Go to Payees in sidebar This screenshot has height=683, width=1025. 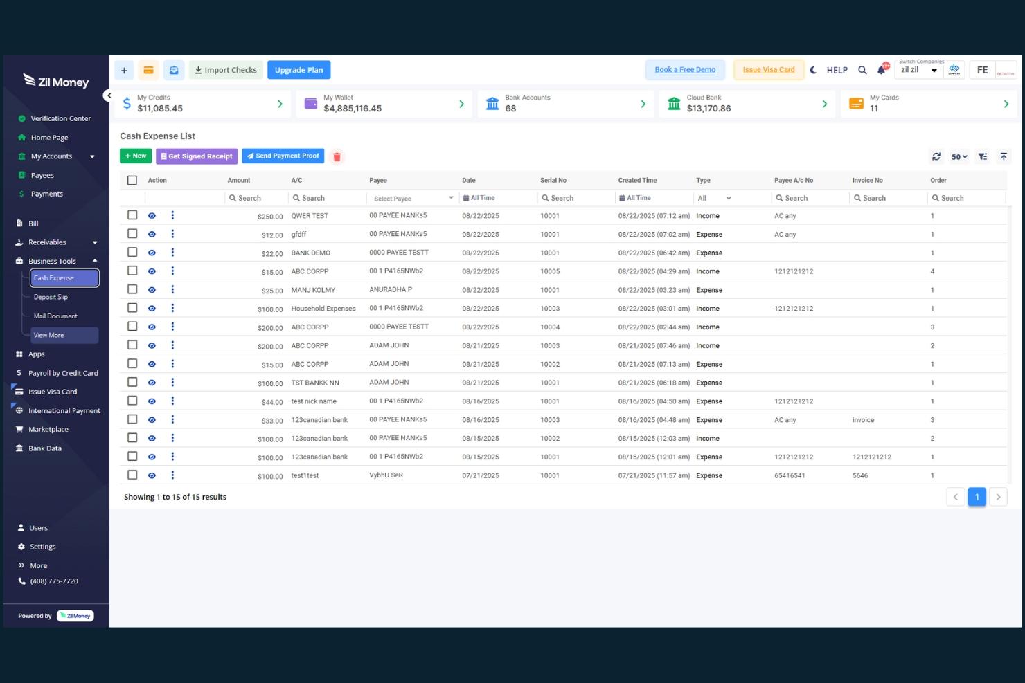tap(42, 175)
